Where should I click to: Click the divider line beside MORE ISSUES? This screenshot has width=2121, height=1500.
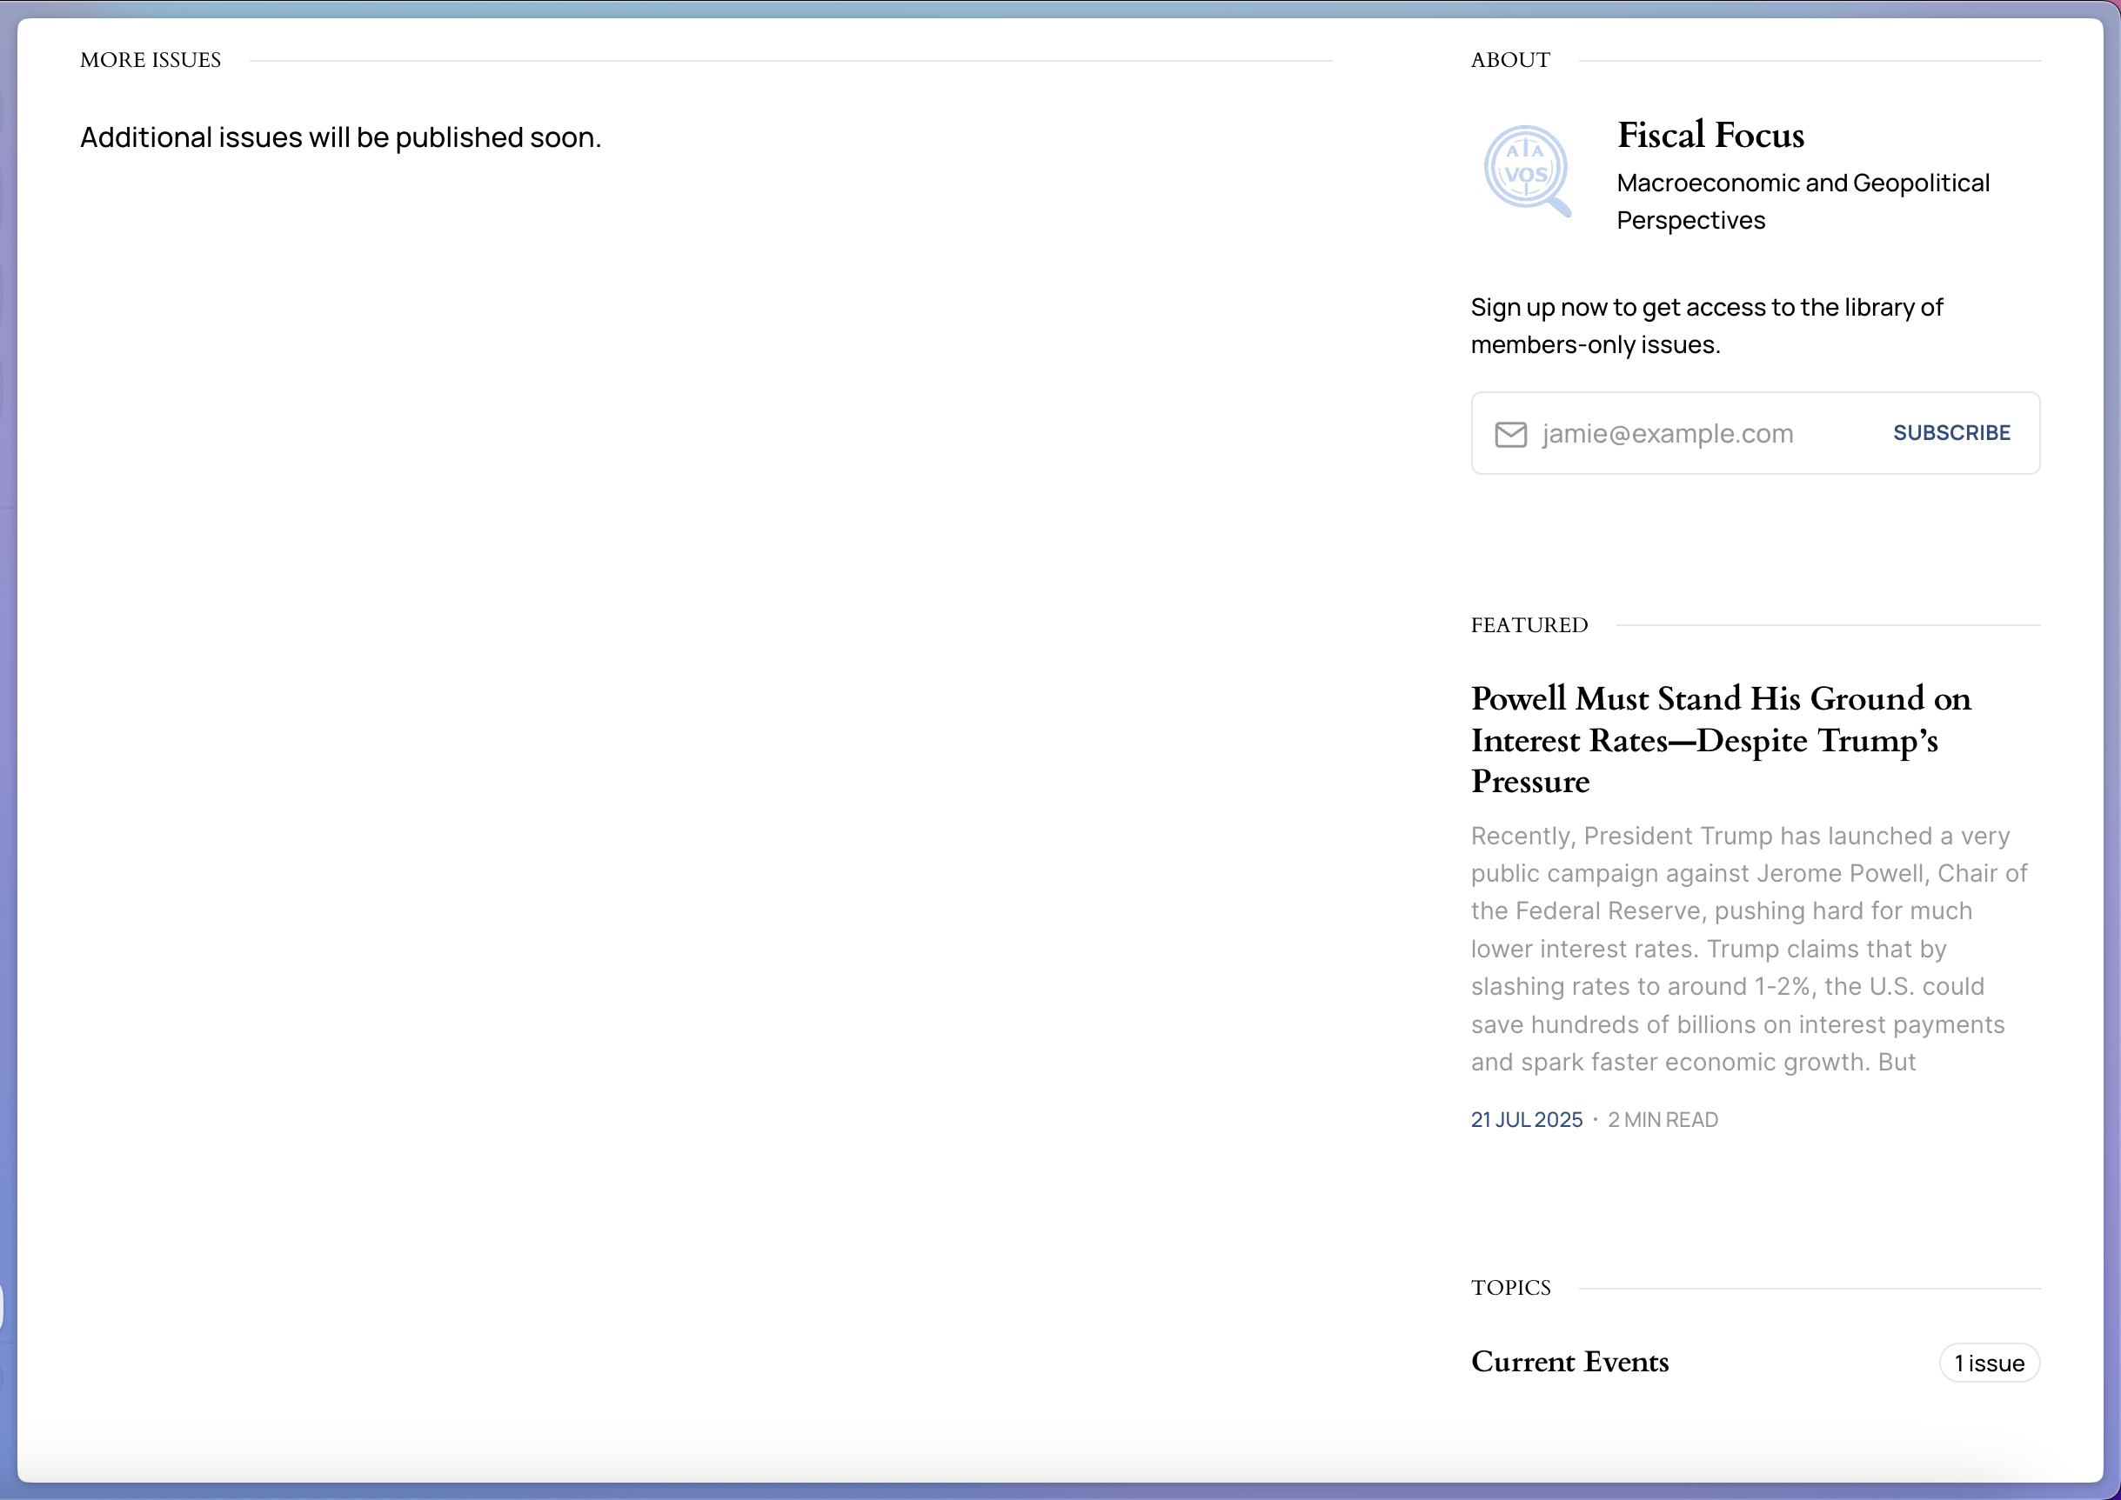tap(790, 61)
